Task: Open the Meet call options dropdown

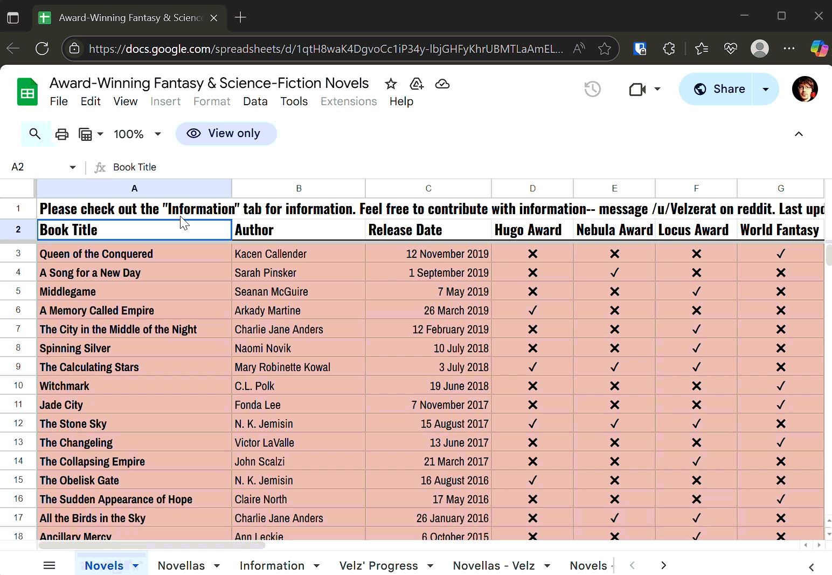Action: [x=657, y=89]
